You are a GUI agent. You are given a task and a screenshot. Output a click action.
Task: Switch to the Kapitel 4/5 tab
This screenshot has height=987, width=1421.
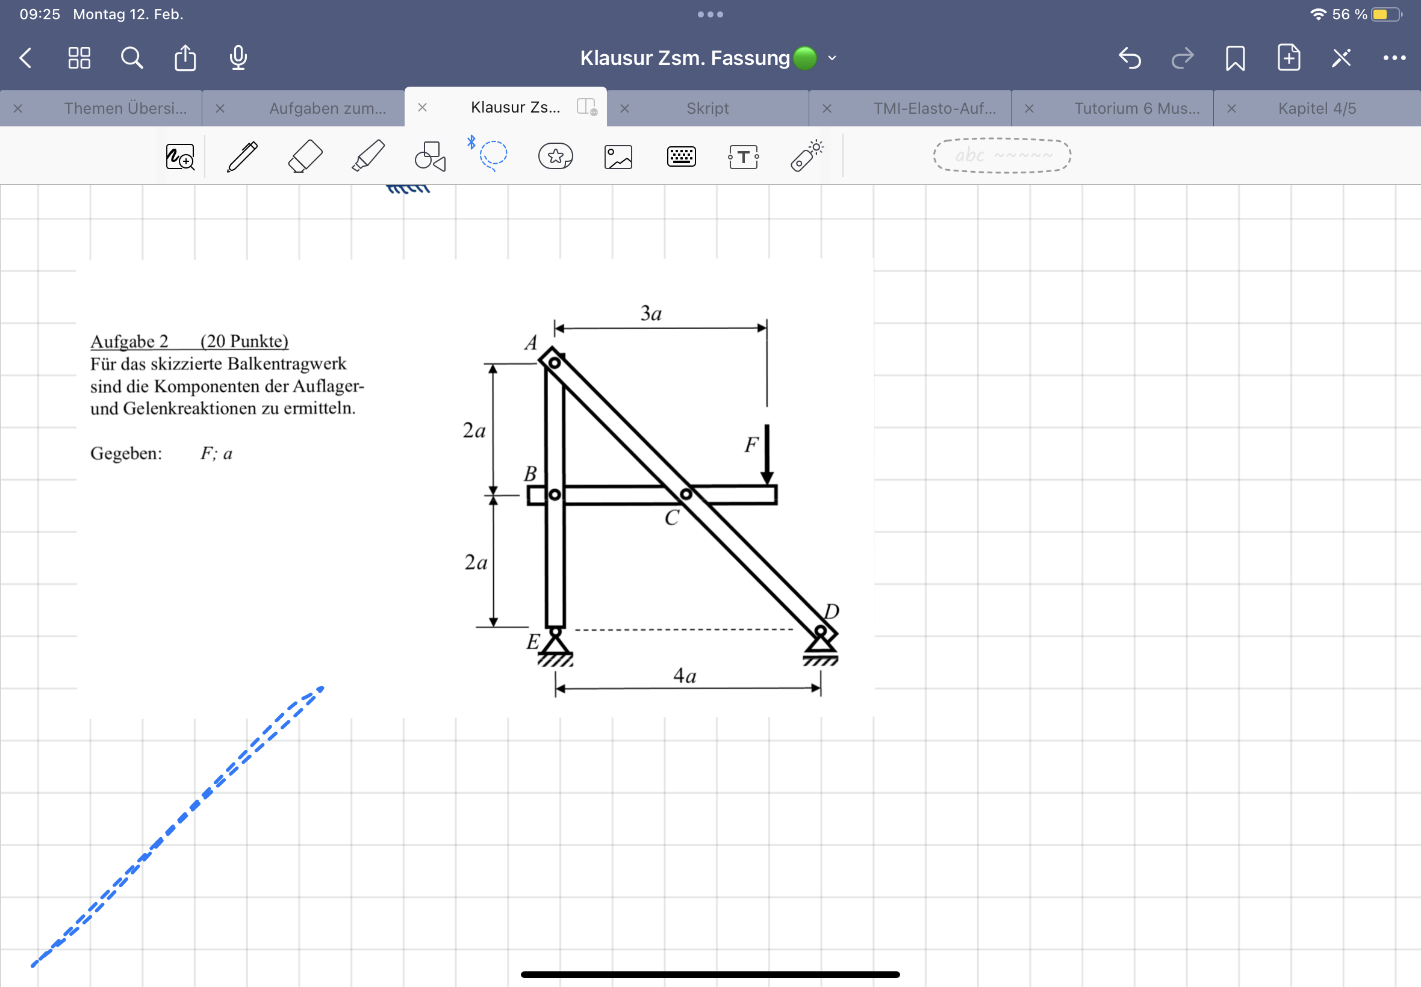[x=1316, y=108]
